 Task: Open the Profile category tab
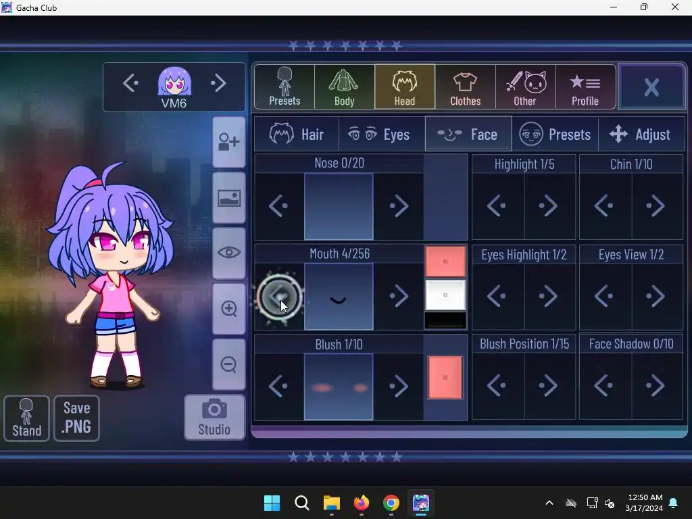coord(585,87)
